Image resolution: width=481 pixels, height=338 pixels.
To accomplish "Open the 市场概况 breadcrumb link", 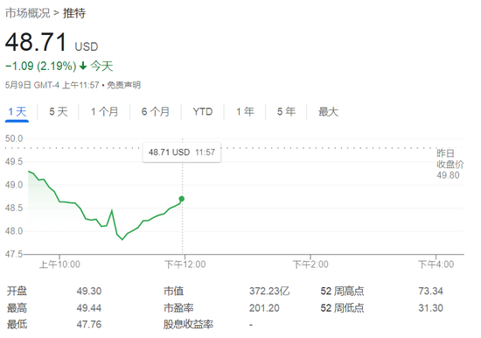I will click(28, 13).
